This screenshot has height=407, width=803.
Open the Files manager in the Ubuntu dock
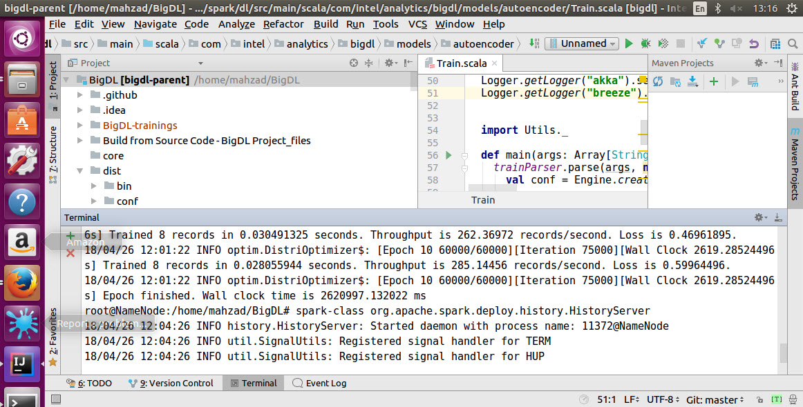[x=21, y=79]
